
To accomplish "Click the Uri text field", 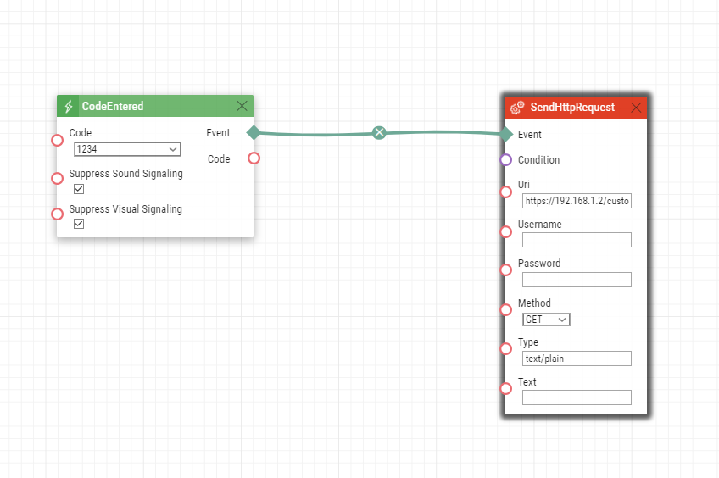I will [x=577, y=201].
